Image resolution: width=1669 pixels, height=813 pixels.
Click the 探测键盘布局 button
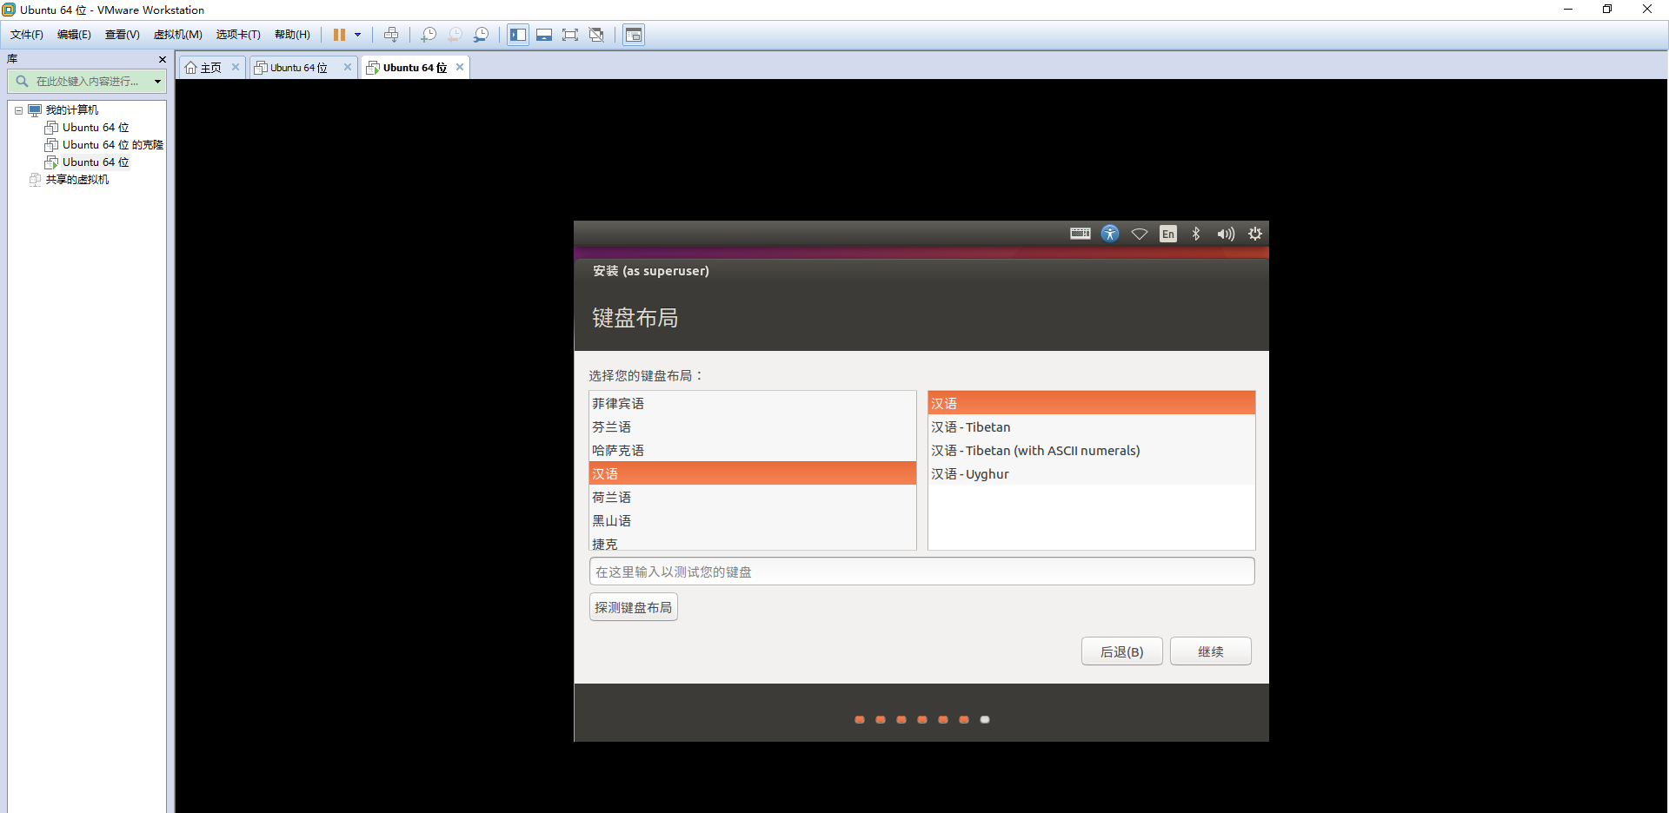point(634,607)
